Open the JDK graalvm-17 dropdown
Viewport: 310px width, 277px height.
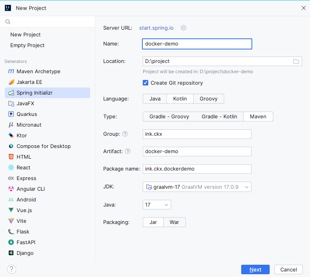tap(197, 187)
